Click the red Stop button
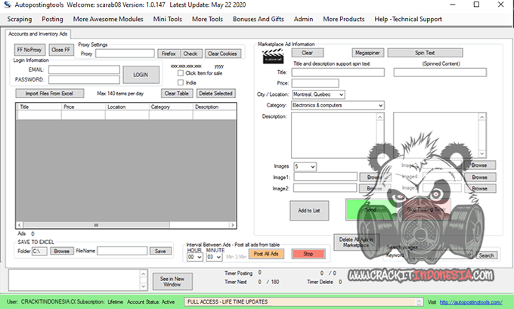 coord(308,254)
